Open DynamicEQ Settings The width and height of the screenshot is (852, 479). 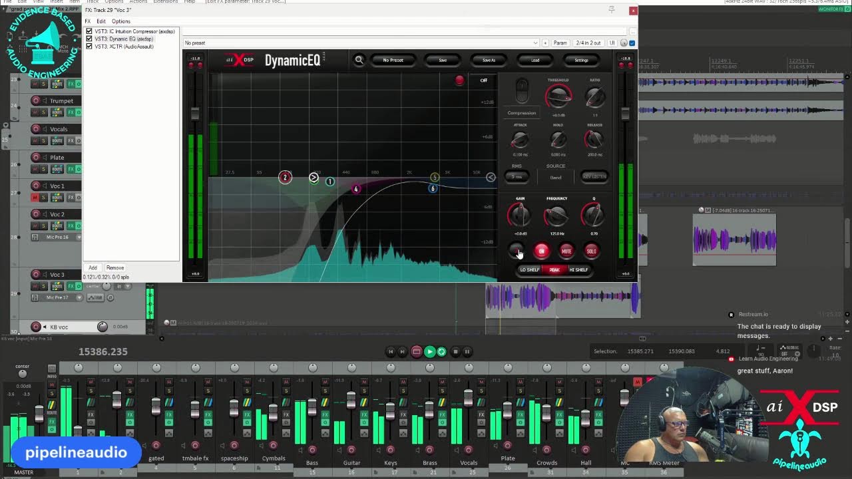tap(581, 60)
